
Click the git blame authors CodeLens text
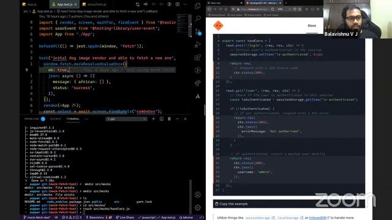(73, 16)
